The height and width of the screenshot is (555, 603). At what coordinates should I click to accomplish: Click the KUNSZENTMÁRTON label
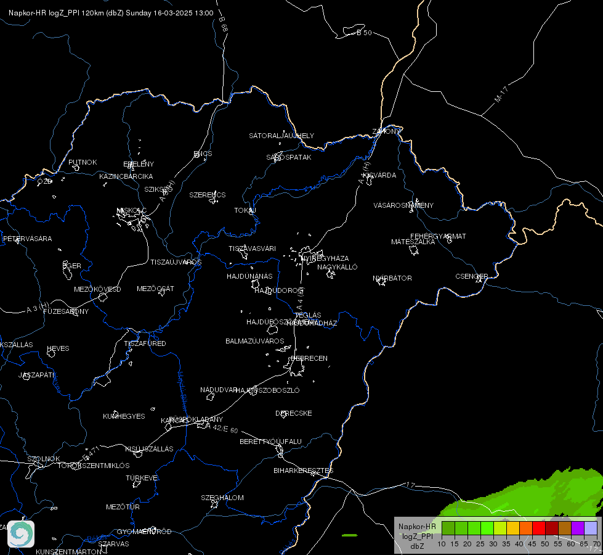click(x=69, y=551)
